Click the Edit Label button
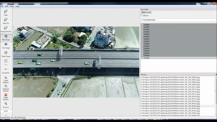 tap(146, 12)
